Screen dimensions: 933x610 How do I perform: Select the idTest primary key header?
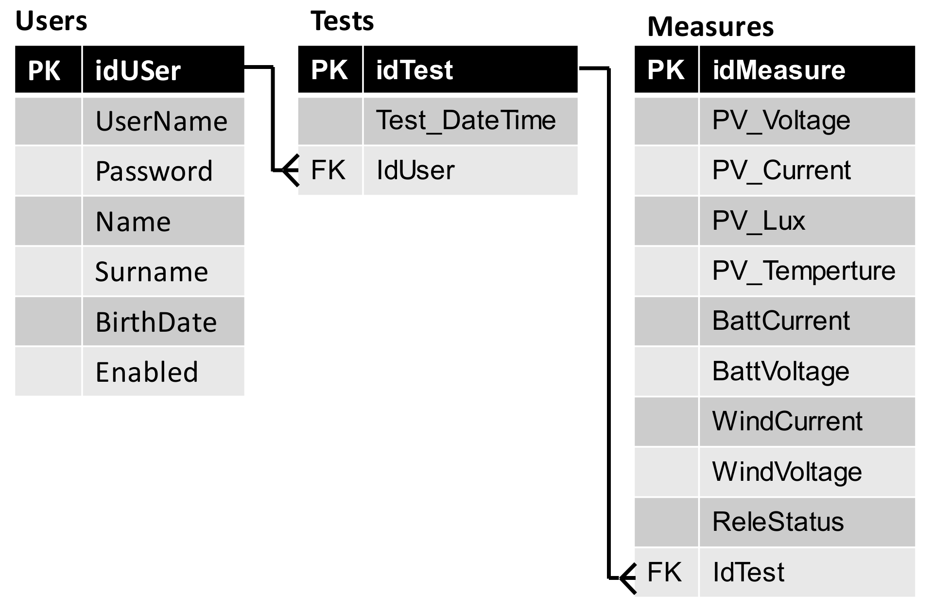[x=415, y=70]
